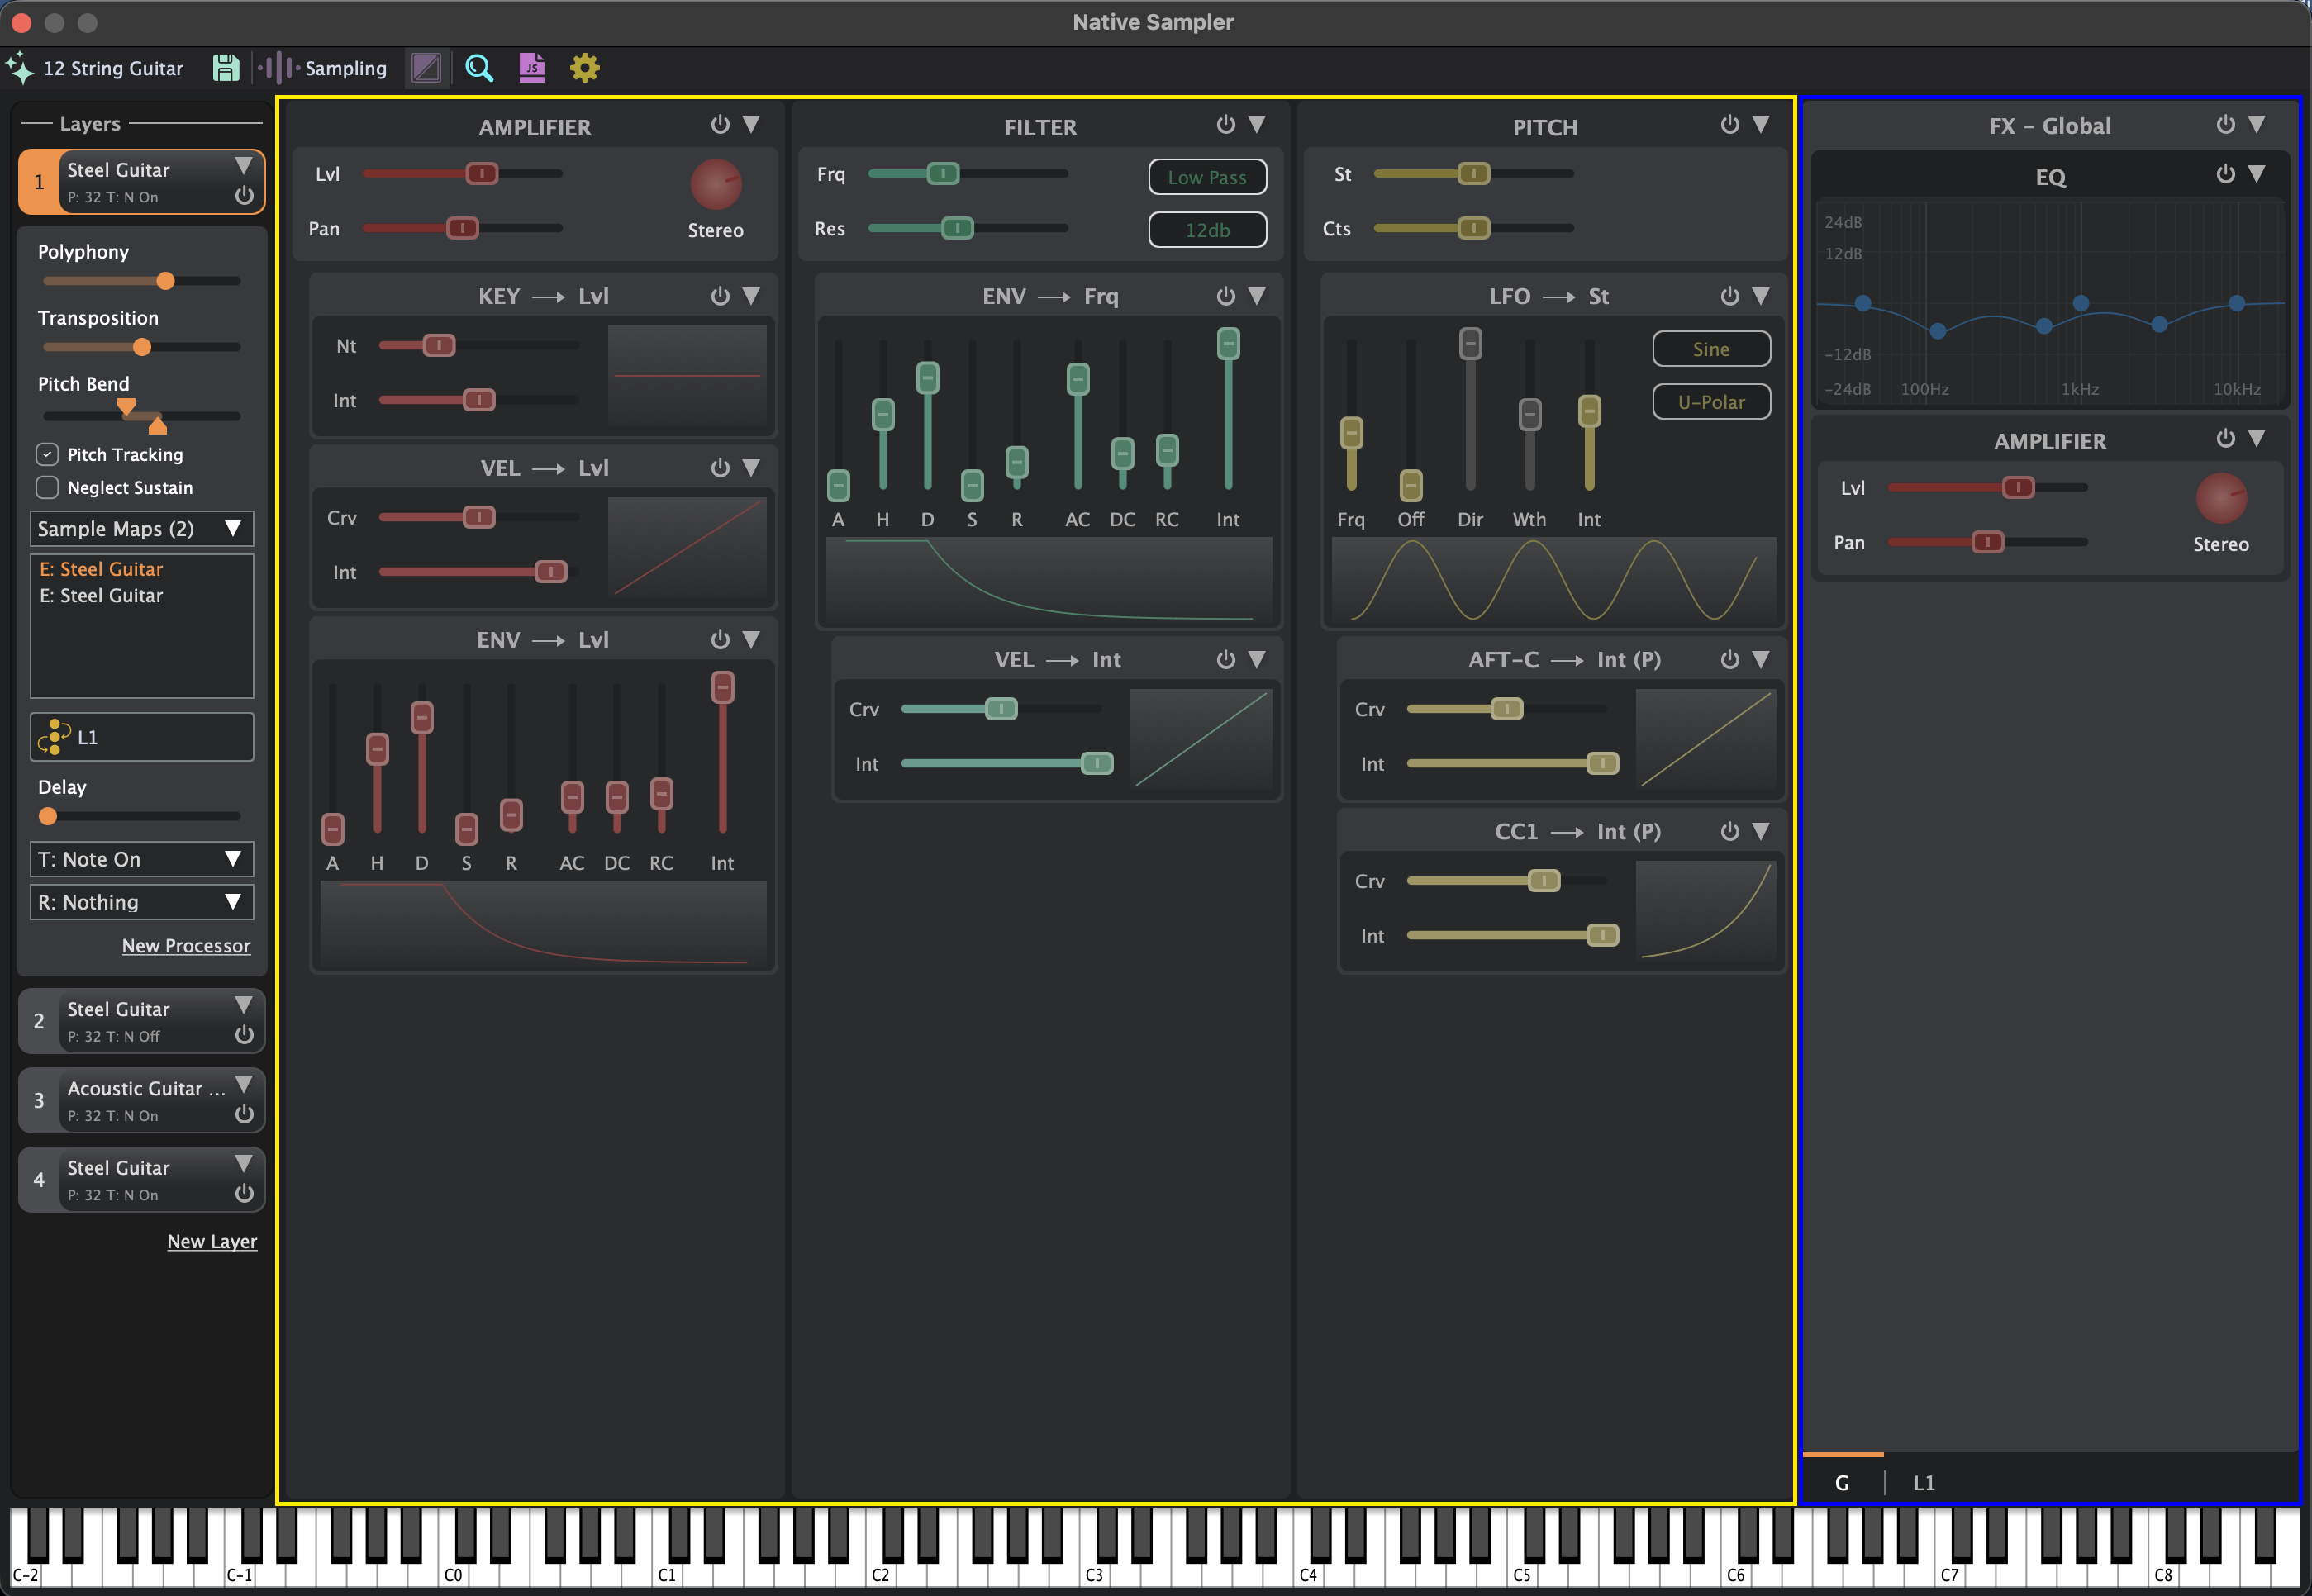Click the save floppy disk icon
Screen dimensions: 2312x1596
(x=226, y=68)
